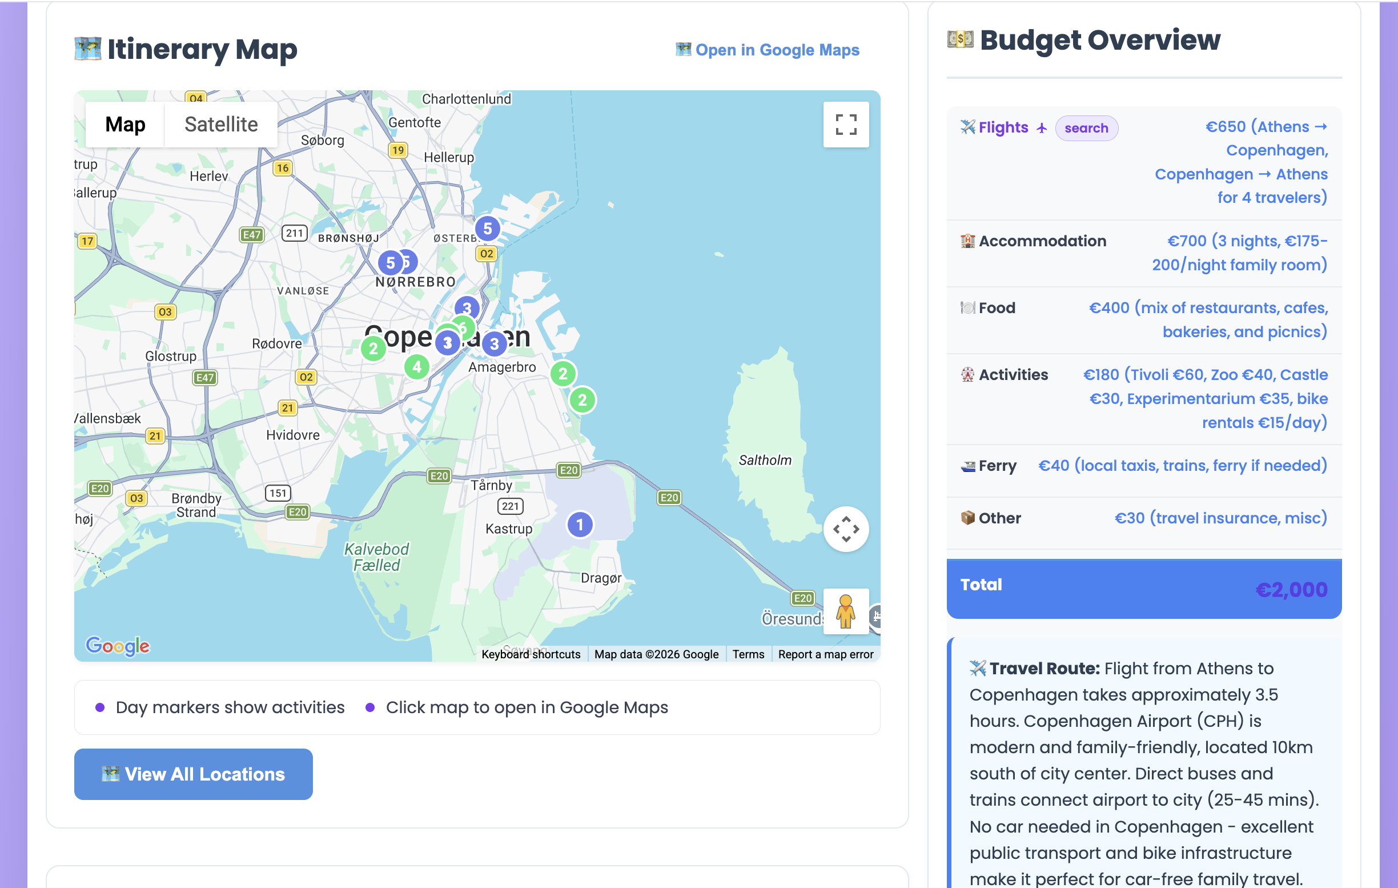The width and height of the screenshot is (1398, 888).
Task: Click 'Day markers show activities' legend text
Action: 230,707
